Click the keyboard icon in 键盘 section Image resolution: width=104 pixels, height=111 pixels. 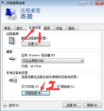click(x=13, y=59)
